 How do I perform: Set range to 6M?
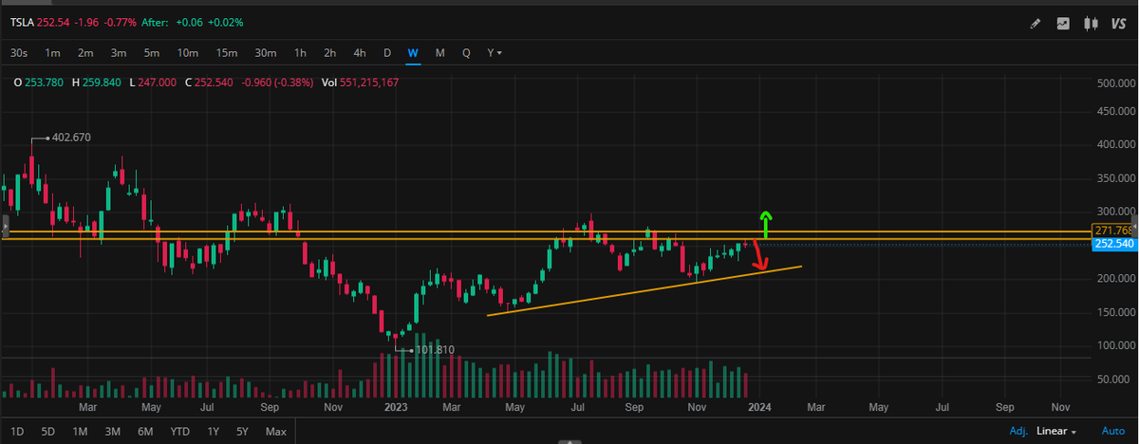[145, 432]
